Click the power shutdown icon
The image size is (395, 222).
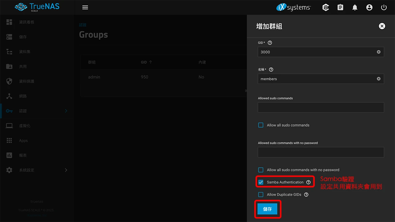(x=384, y=7)
